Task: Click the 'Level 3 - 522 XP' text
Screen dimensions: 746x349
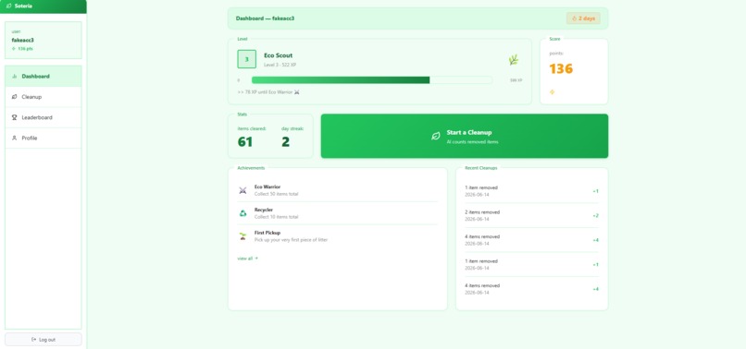Action: tap(280, 65)
